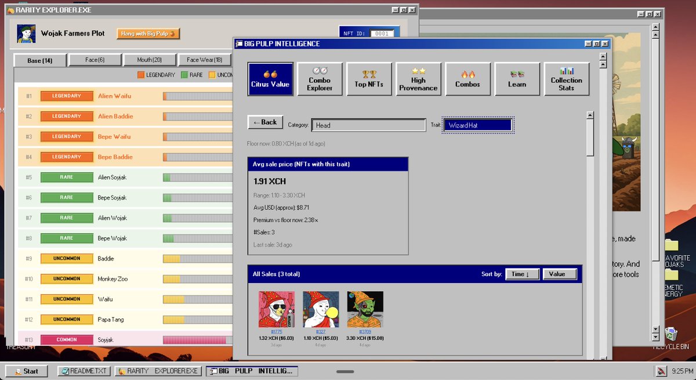Follow the #1775 link

click(x=277, y=332)
